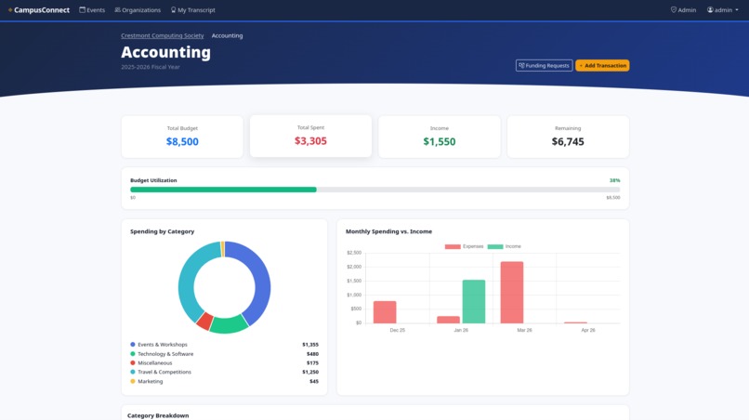Click the CampusConnect logo icon
The width and height of the screenshot is (749, 420).
point(10,10)
